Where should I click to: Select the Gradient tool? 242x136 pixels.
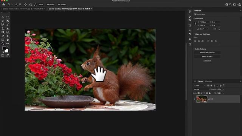(3, 32)
